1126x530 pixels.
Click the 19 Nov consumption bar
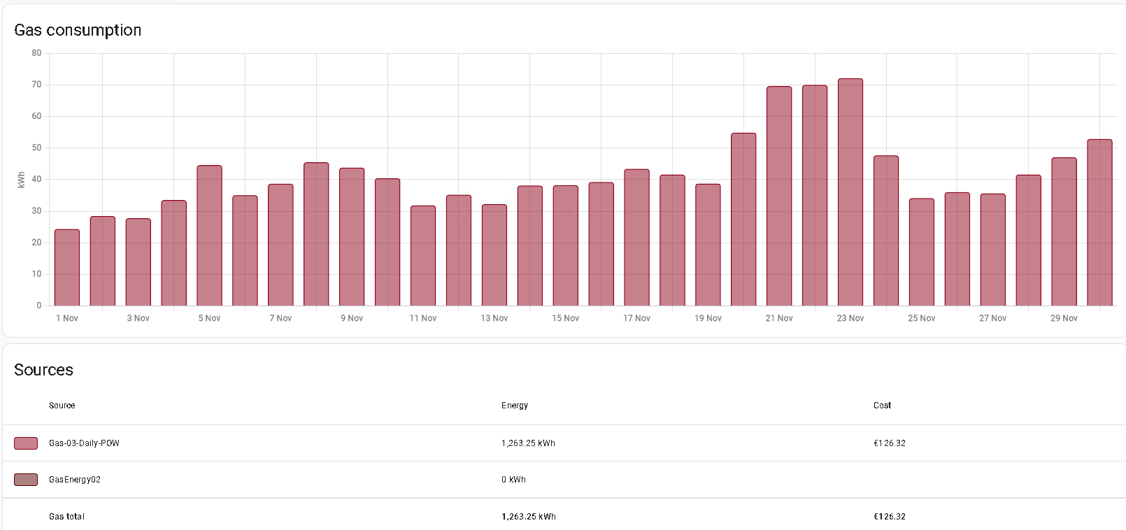click(x=708, y=245)
